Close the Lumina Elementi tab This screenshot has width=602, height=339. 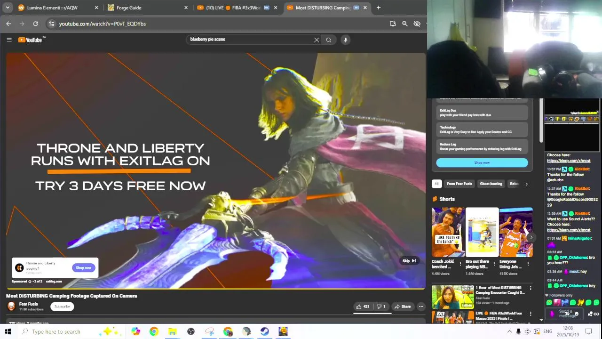pyautogui.click(x=96, y=8)
